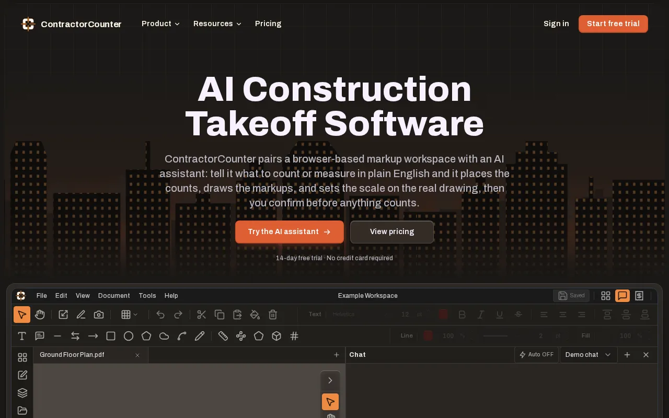Screen dimensions: 669x418
Task: Undo the last action
Action: (160, 315)
